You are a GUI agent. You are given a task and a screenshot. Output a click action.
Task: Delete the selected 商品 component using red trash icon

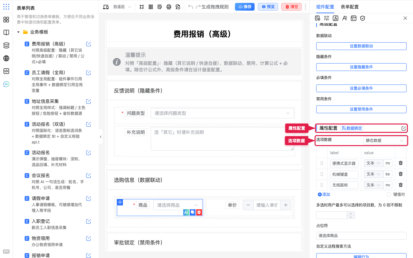point(199,212)
